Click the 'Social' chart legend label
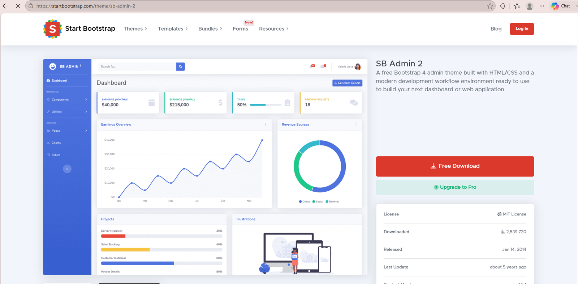The height and width of the screenshot is (284, 578). tap(319, 202)
